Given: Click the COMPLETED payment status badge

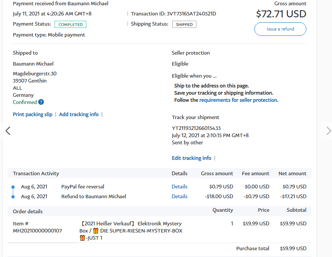Looking at the screenshot, I should tap(70, 24).
